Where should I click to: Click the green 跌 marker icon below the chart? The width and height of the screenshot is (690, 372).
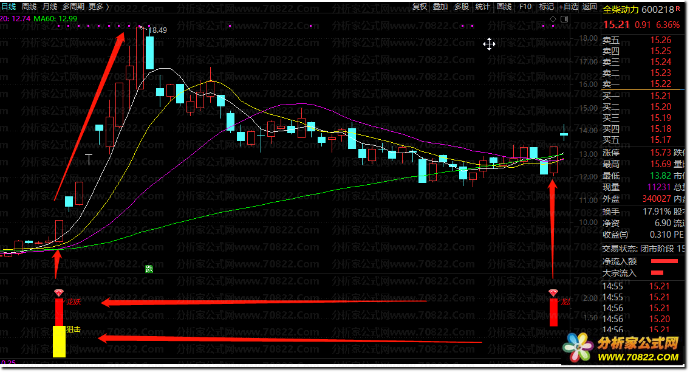(x=149, y=269)
